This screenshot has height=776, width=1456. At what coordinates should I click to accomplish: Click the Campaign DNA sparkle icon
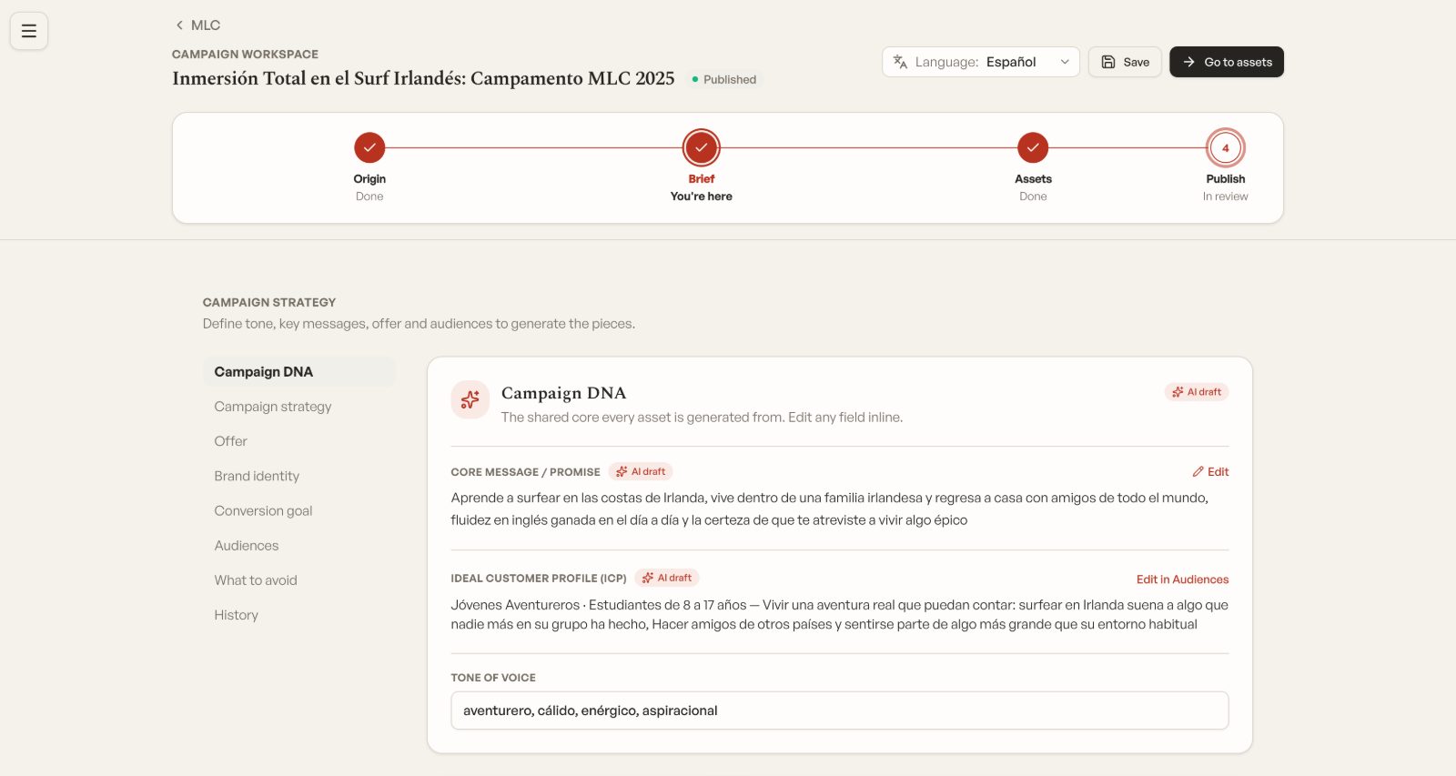470,399
